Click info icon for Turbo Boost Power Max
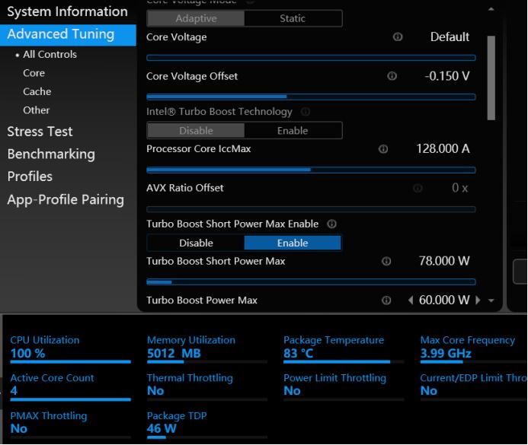Viewport: 528px width, 445px height. point(386,300)
